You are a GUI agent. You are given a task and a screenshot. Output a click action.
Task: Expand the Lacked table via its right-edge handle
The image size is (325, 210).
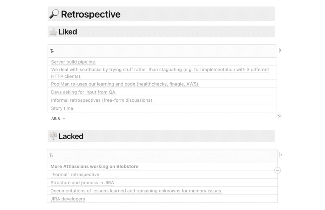click(281, 154)
